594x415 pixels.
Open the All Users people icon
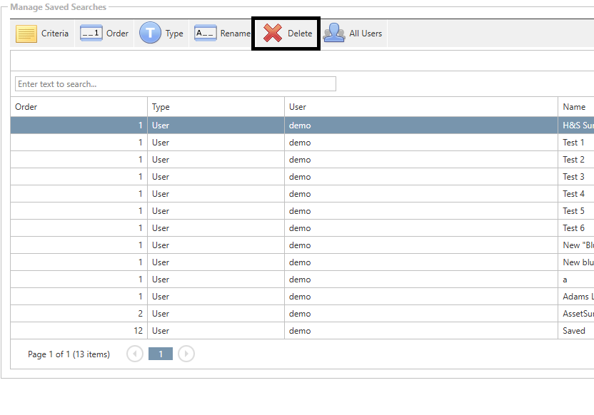point(334,34)
